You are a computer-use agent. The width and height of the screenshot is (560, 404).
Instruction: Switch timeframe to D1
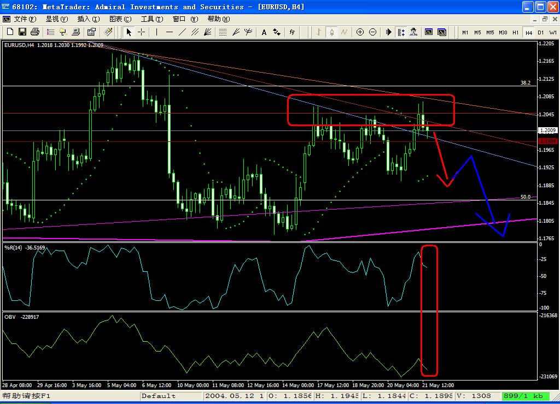541,32
